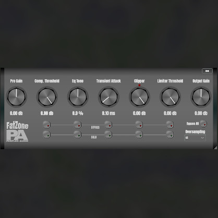Click the Output Gain knob
The image size is (218, 218).
click(x=201, y=97)
